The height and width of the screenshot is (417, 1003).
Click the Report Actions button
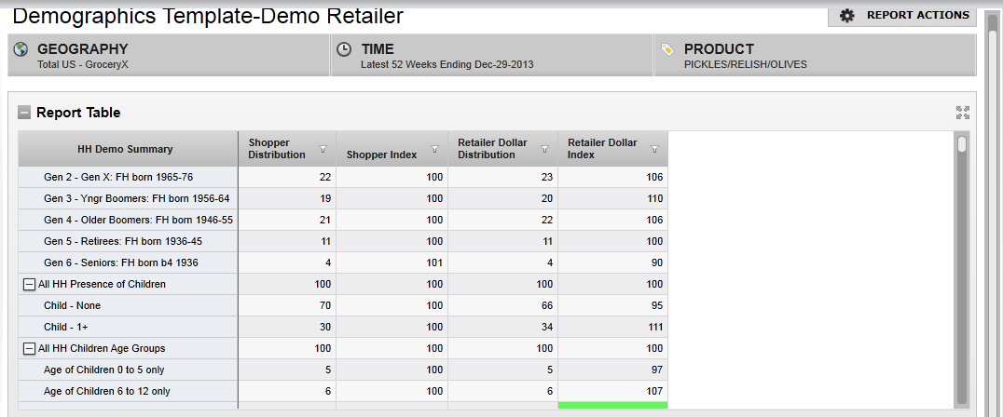pyautogui.click(x=902, y=15)
